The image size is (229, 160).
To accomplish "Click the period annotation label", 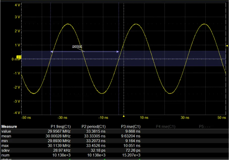I will click(x=77, y=46).
